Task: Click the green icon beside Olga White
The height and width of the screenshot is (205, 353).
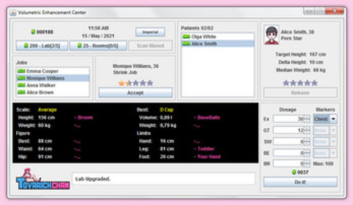Action: click(x=186, y=37)
